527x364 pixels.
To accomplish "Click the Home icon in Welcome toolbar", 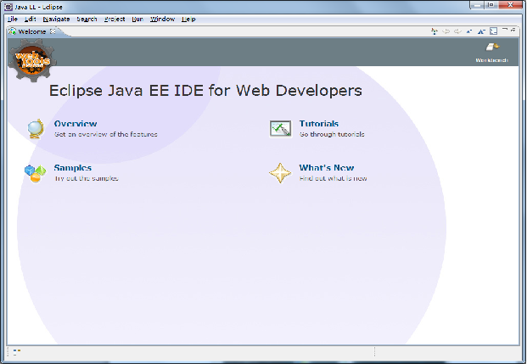I will 434,31.
